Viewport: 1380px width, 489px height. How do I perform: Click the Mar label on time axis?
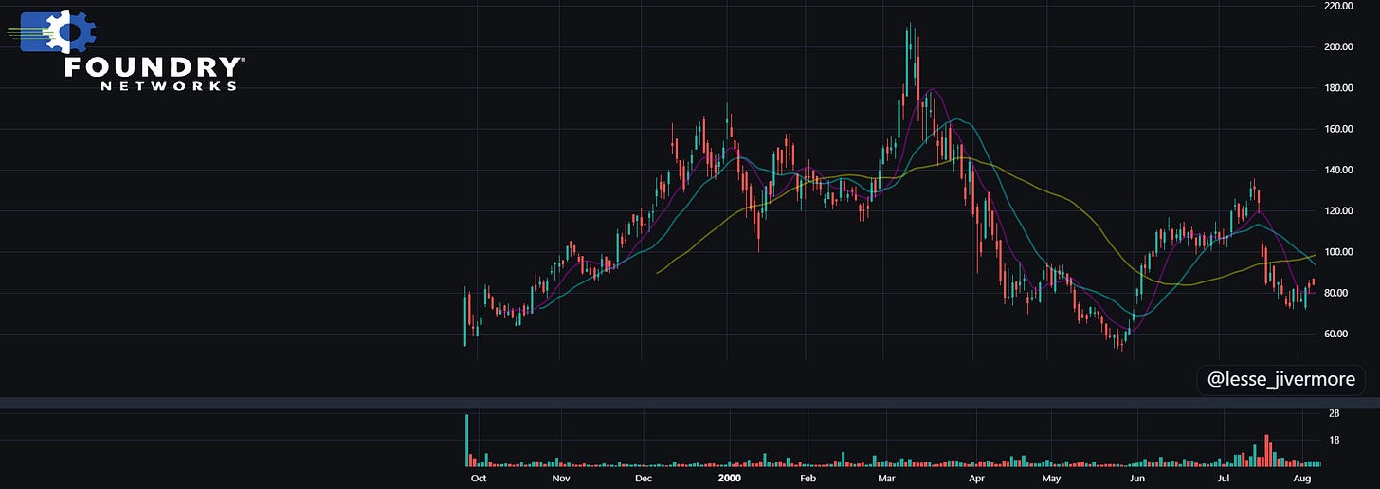tap(886, 479)
